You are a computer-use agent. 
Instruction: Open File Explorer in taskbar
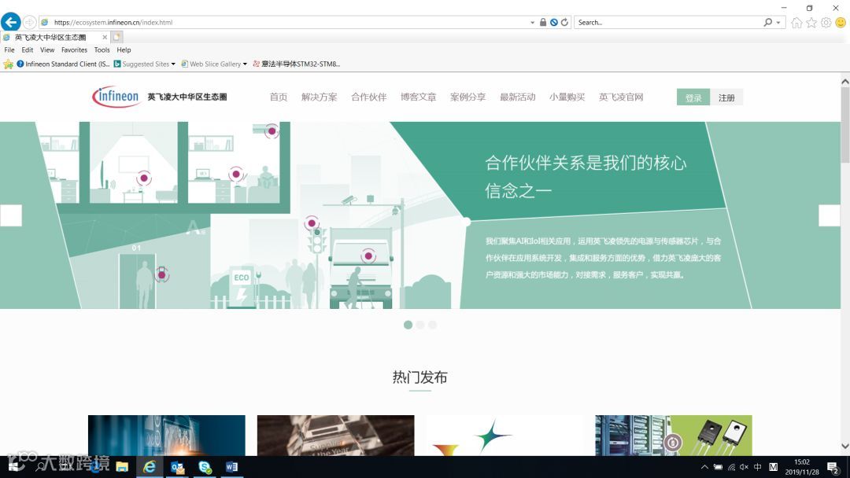pyautogui.click(x=122, y=467)
